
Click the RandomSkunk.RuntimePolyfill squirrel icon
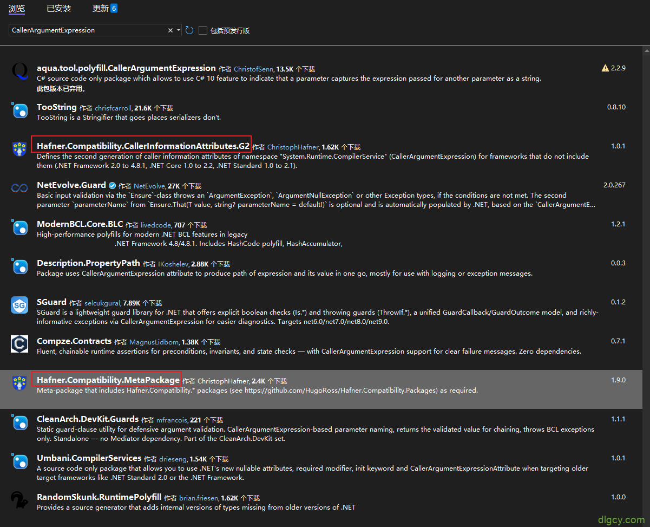pyautogui.click(x=20, y=500)
